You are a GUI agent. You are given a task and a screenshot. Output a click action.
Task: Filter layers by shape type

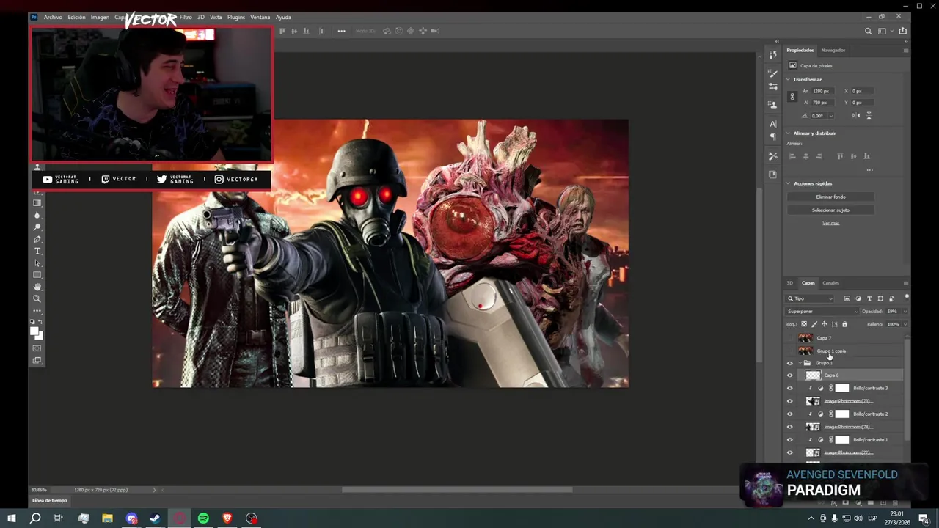click(x=880, y=298)
